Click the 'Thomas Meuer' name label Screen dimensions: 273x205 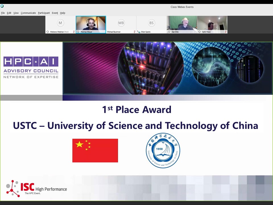click(x=86, y=32)
